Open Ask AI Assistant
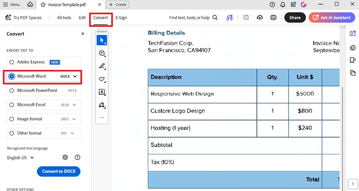Viewport: 359px width, 191px height. 332,17
